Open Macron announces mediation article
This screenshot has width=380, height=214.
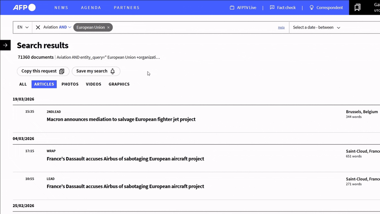pos(121,119)
